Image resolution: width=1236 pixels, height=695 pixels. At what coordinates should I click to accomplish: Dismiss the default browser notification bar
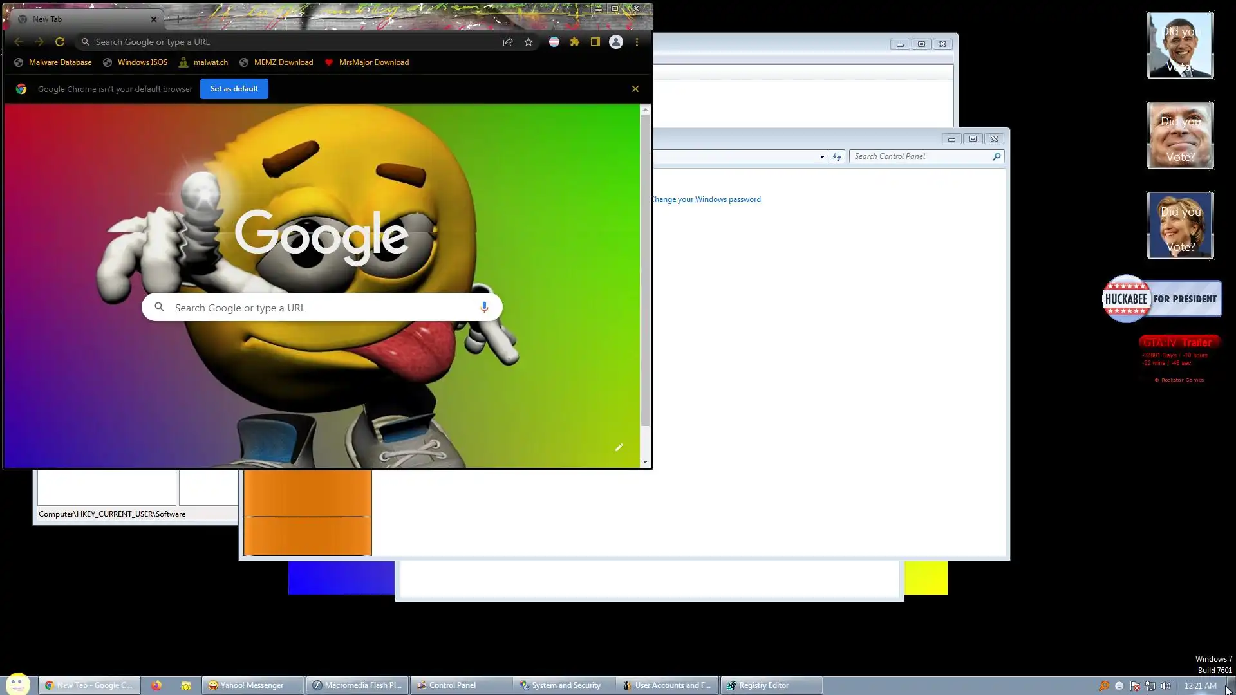pyautogui.click(x=635, y=89)
